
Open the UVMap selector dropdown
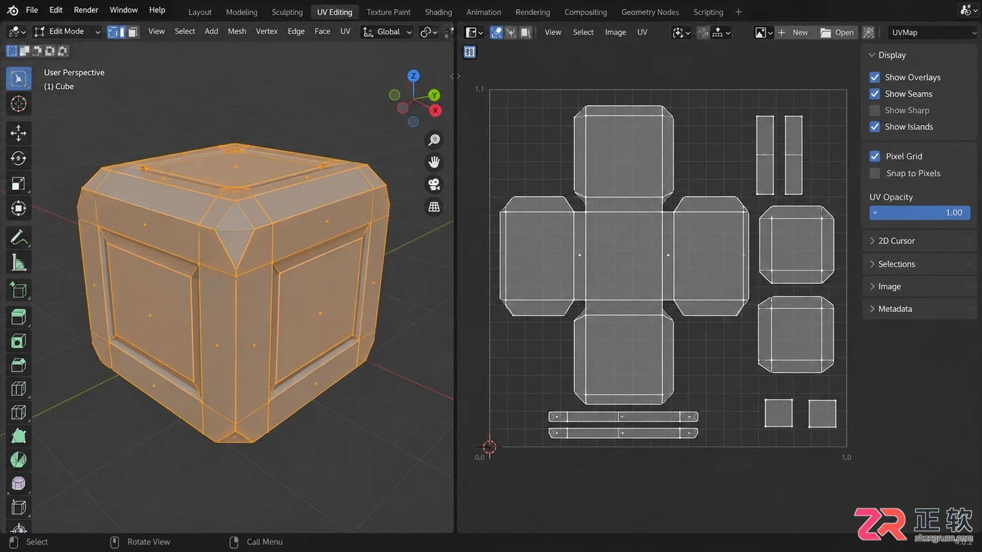pos(933,32)
